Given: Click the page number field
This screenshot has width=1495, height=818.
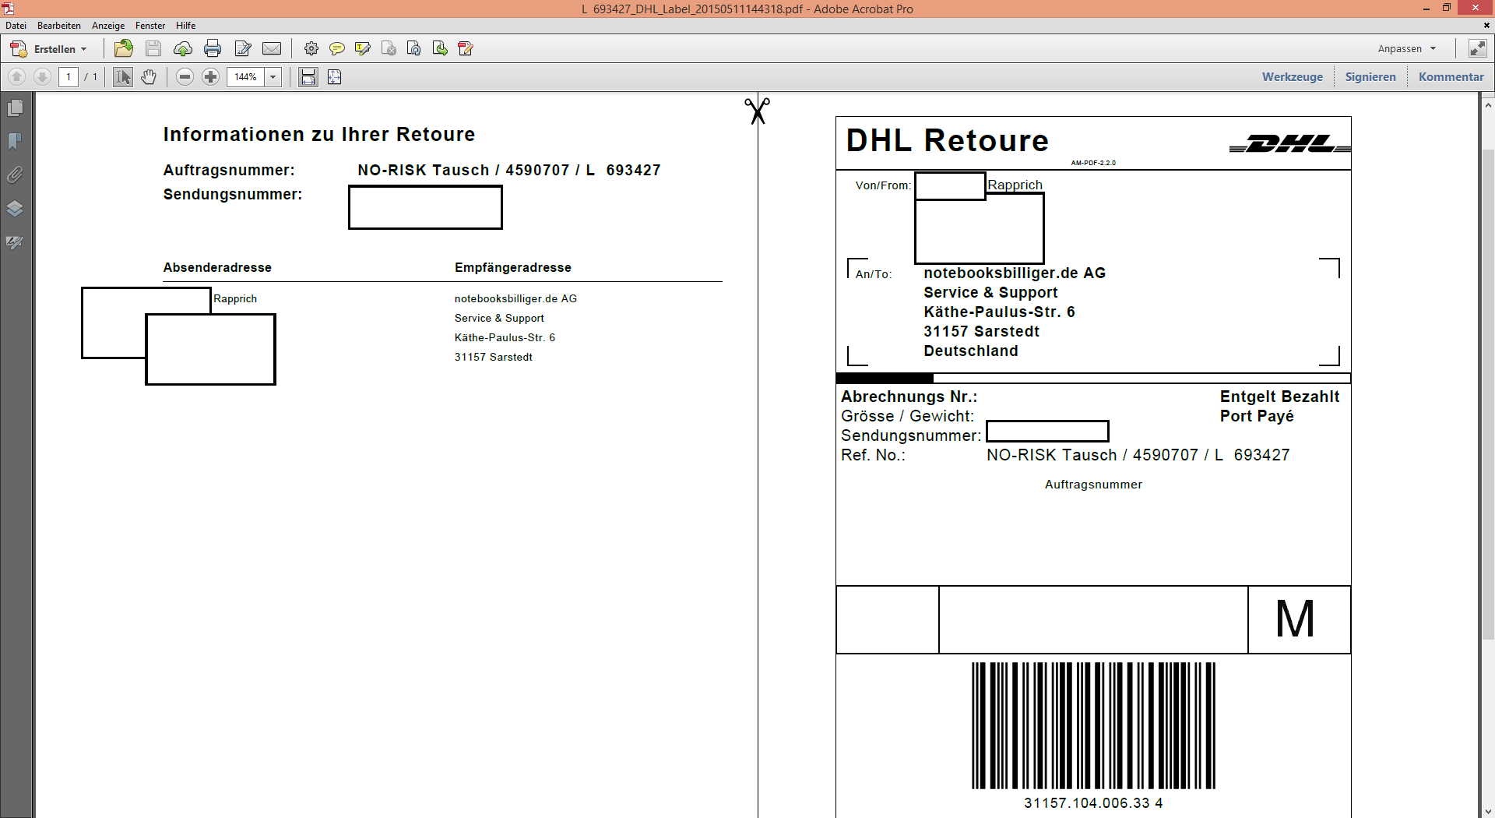Looking at the screenshot, I should tap(69, 77).
